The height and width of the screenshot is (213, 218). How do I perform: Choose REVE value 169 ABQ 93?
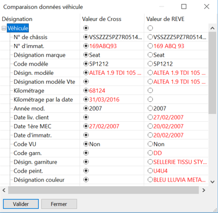150,46
